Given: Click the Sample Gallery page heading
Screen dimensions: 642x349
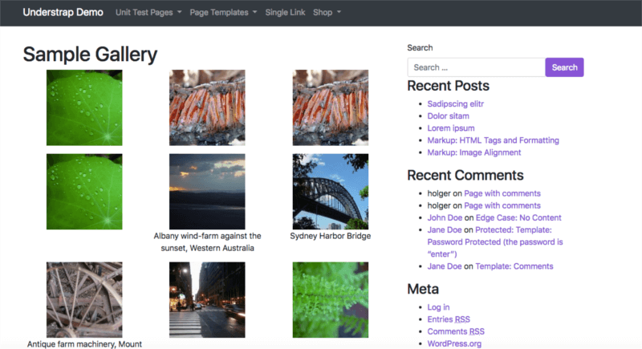Looking at the screenshot, I should tap(90, 55).
